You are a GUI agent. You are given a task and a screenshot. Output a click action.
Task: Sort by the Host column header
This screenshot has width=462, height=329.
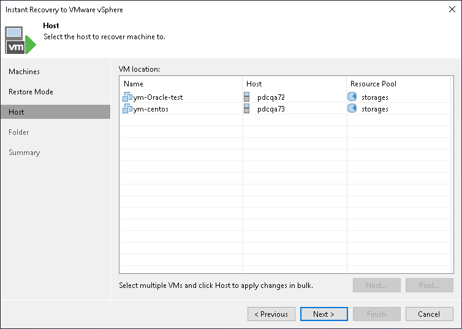(x=294, y=84)
